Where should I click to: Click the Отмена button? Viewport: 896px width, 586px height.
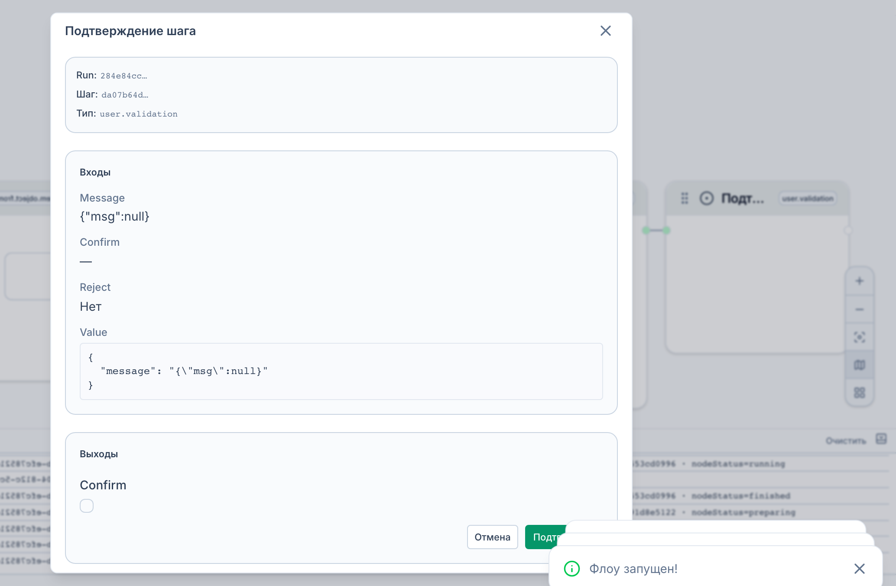coord(492,537)
